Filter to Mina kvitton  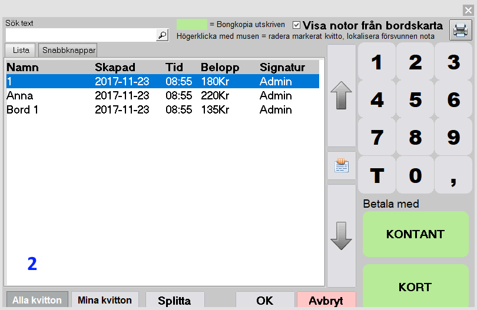[105, 300]
